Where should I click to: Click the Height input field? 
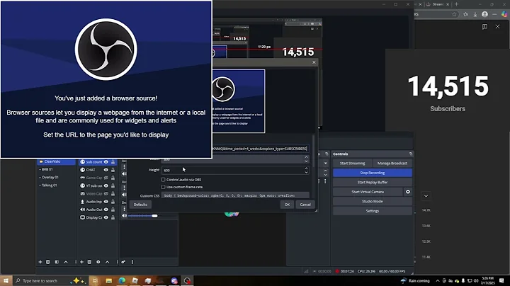click(232, 170)
